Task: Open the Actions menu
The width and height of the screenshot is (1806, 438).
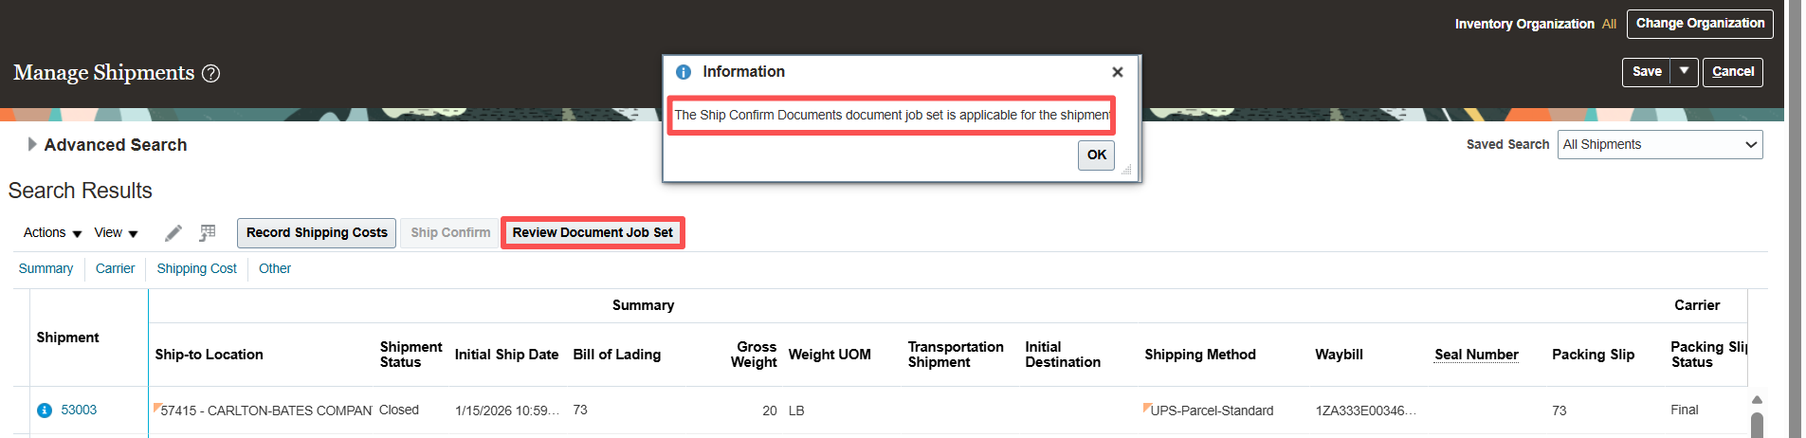Action: [x=52, y=233]
